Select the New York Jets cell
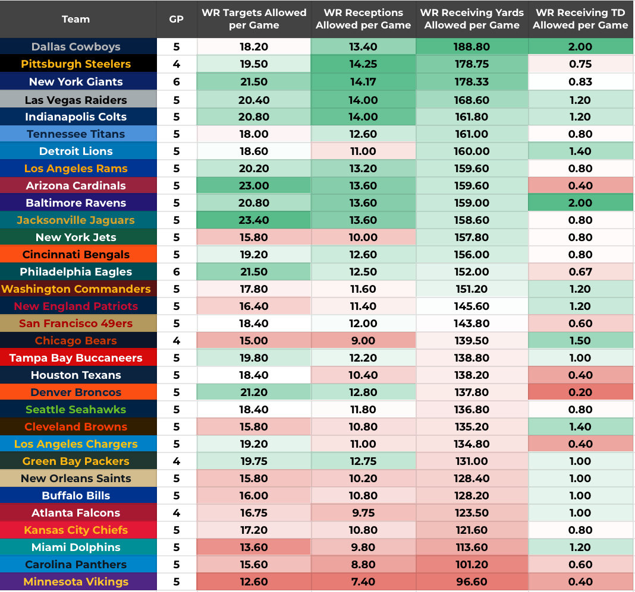The image size is (635, 592). pos(78,238)
